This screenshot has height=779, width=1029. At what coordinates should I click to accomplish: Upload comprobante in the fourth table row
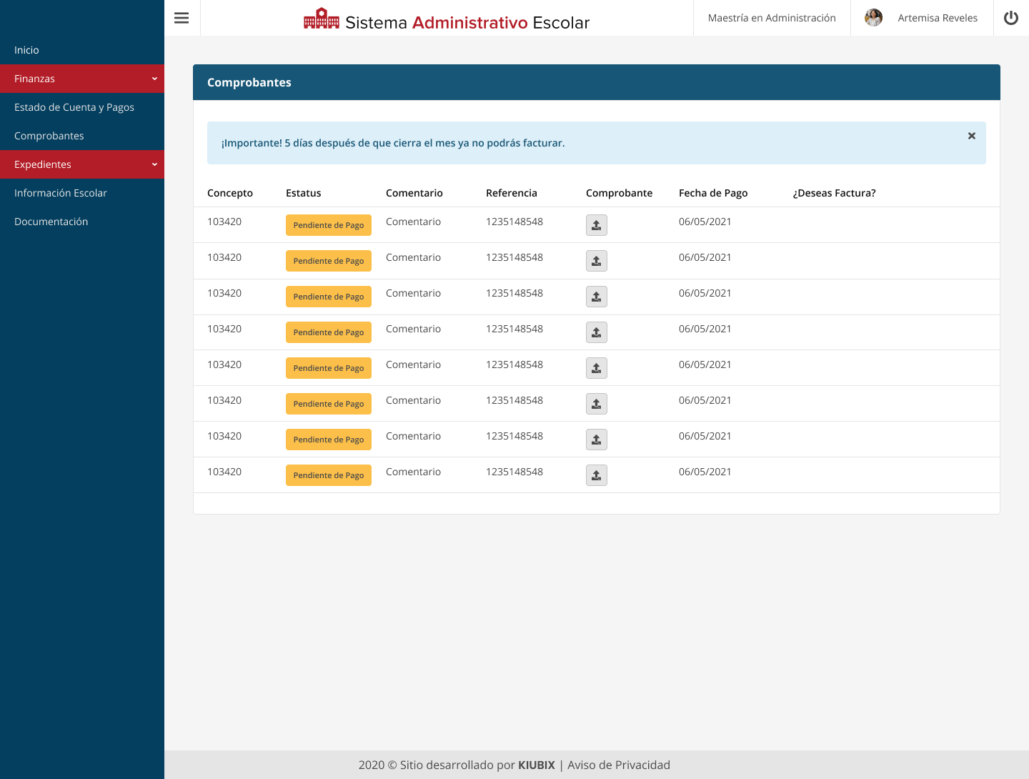tap(596, 332)
